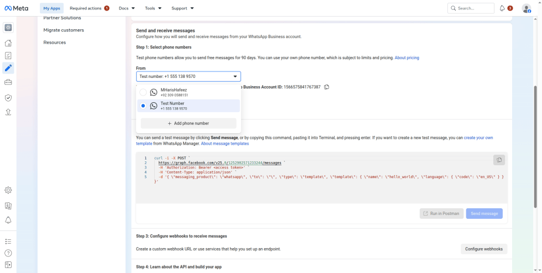This screenshot has width=542, height=273.
Task: Open the activity log list icon
Action: coord(8,241)
